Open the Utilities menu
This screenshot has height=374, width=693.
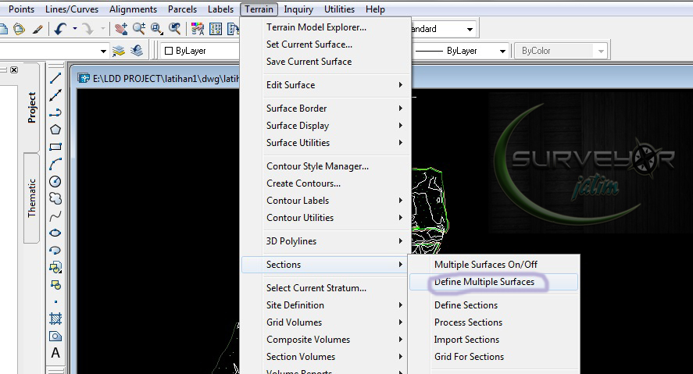(x=339, y=9)
